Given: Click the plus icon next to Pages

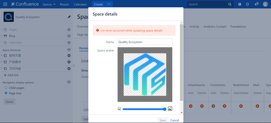Looking at the screenshot, I should pyautogui.click(x=69, y=30).
